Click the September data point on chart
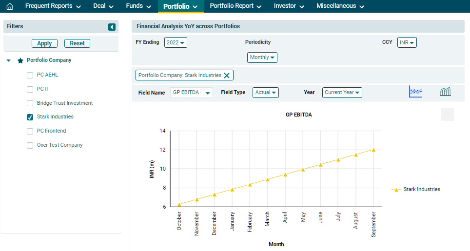Image resolution: width=470 pixels, height=251 pixels. [x=373, y=150]
